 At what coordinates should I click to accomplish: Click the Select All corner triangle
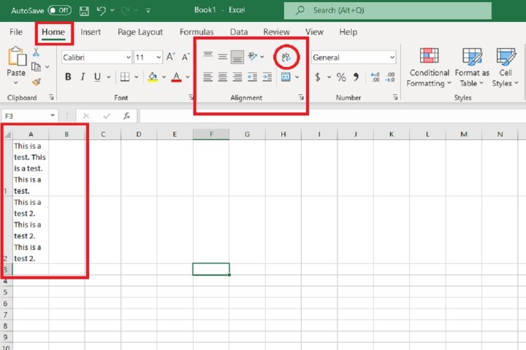point(7,134)
